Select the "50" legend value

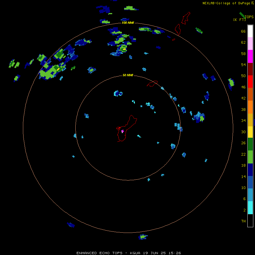click(x=243, y=76)
